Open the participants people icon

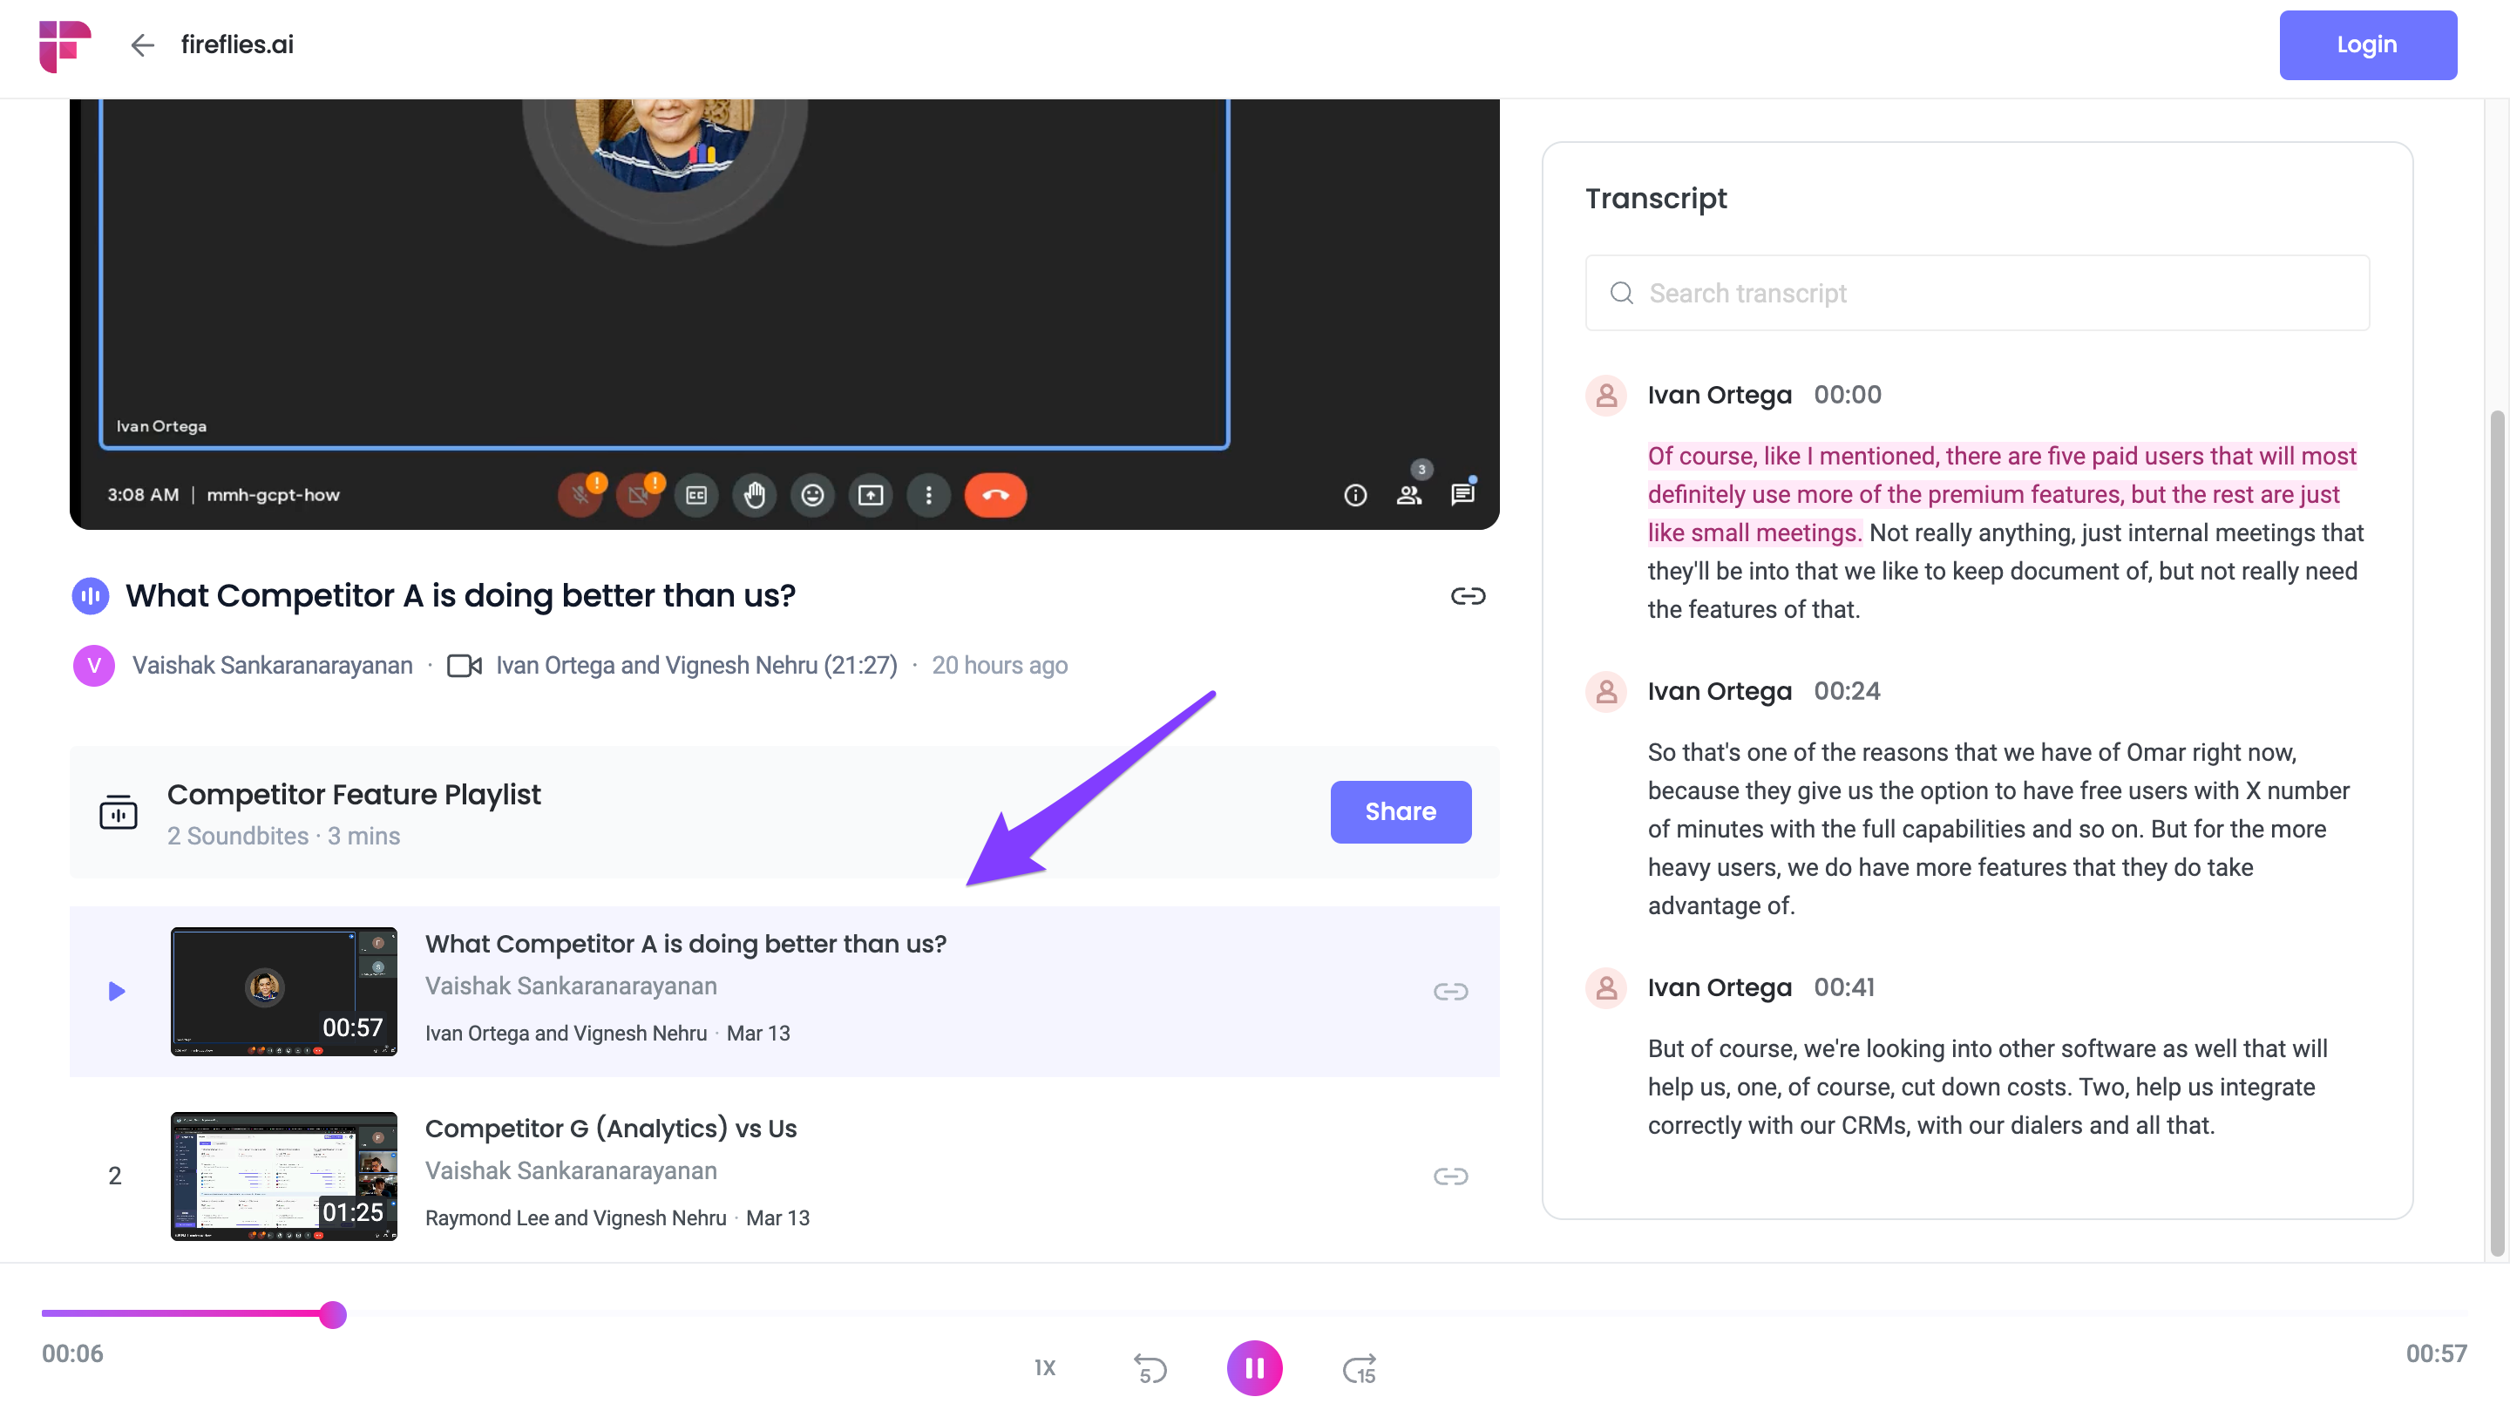click(x=1409, y=495)
